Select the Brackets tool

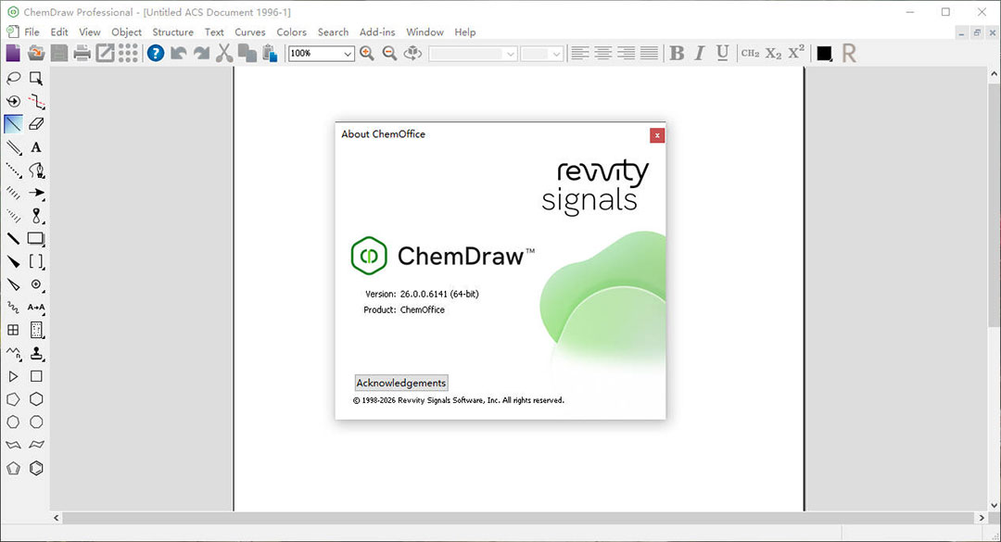pos(36,262)
